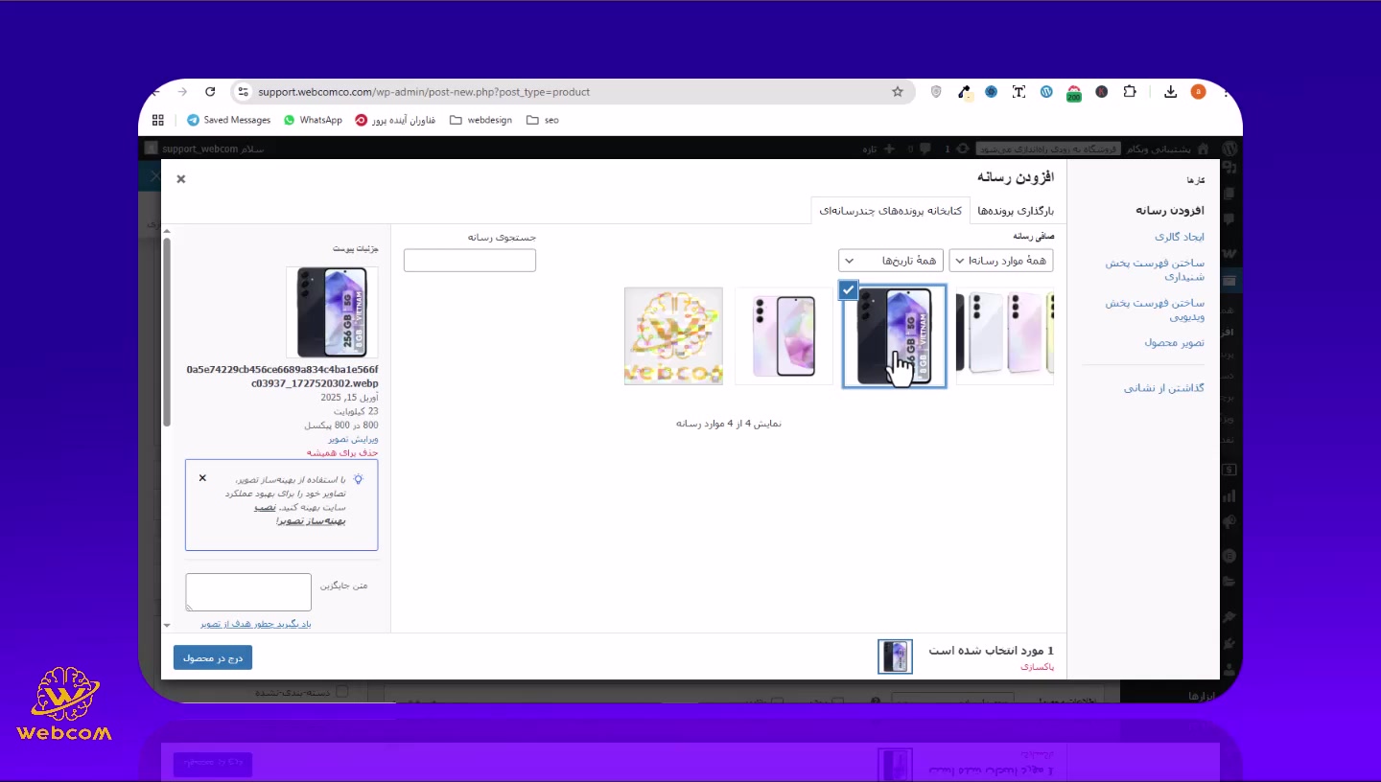Open the browser Extensions puzzle icon
Viewport: 1381px width, 782px height.
(x=1130, y=92)
